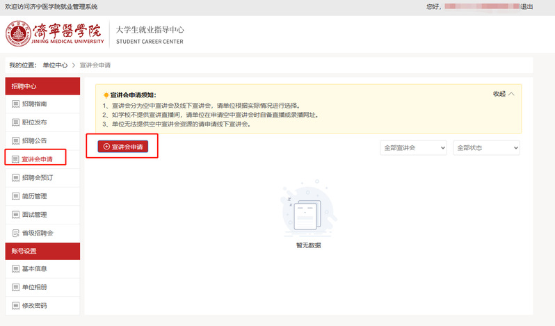The image size is (555, 326).
Task: Open the 全部宣讲会 dropdown filter
Action: [x=413, y=148]
